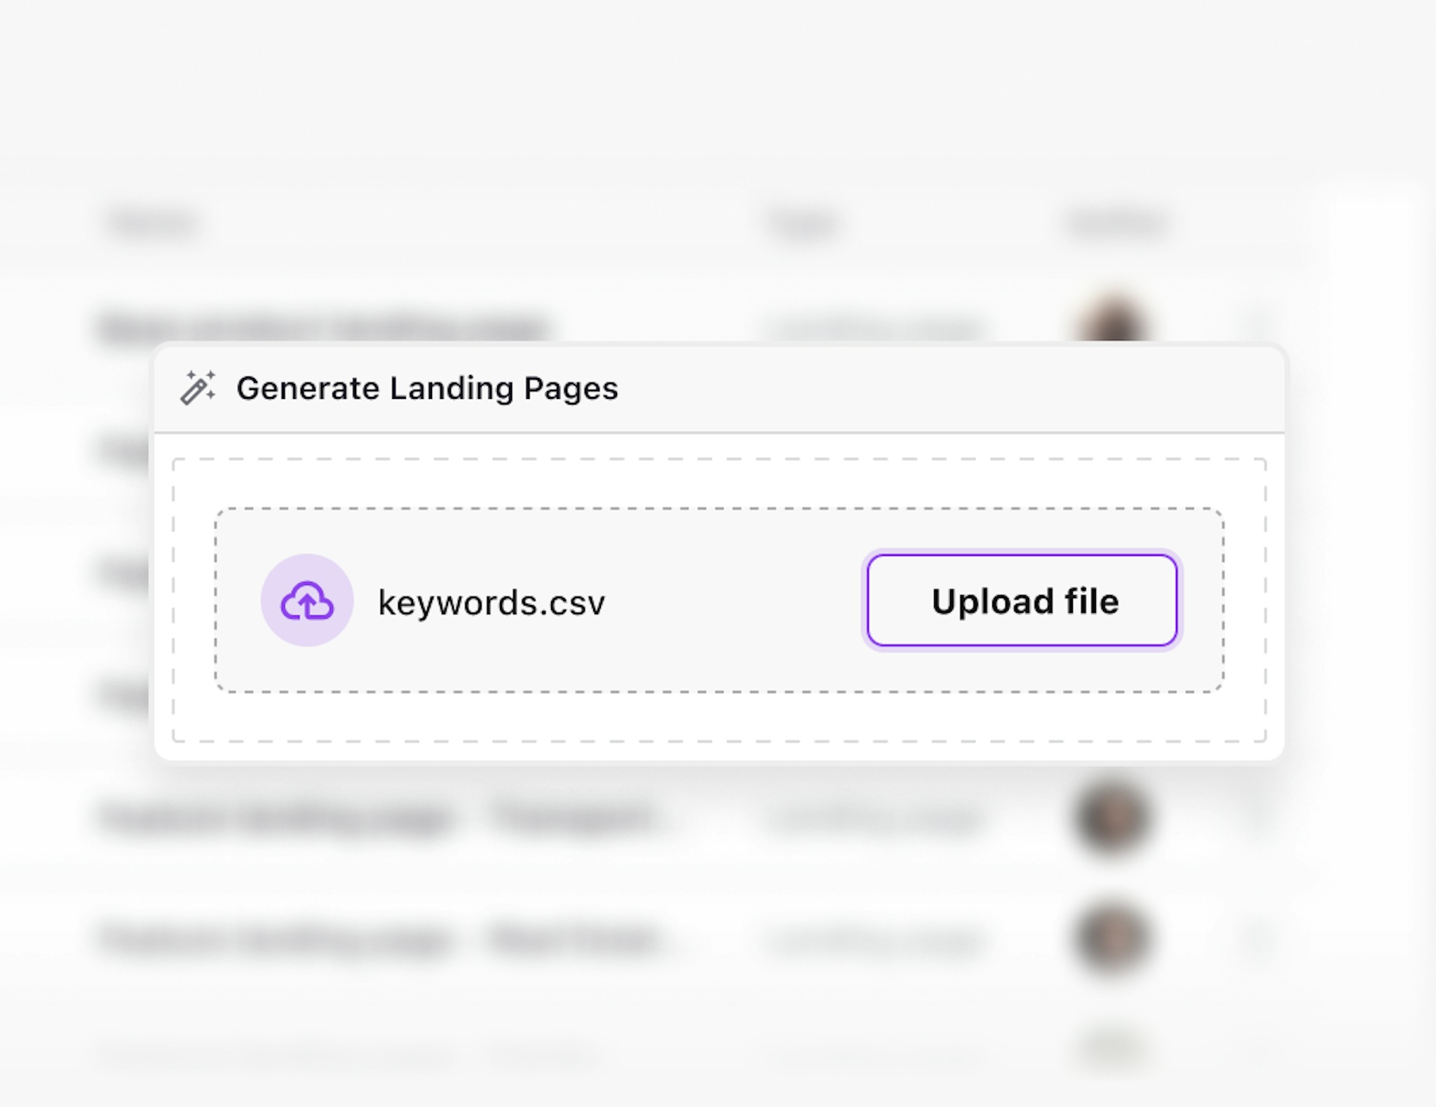Click the middle blurred column header of the table
The height and width of the screenshot is (1107, 1436).
(804, 224)
